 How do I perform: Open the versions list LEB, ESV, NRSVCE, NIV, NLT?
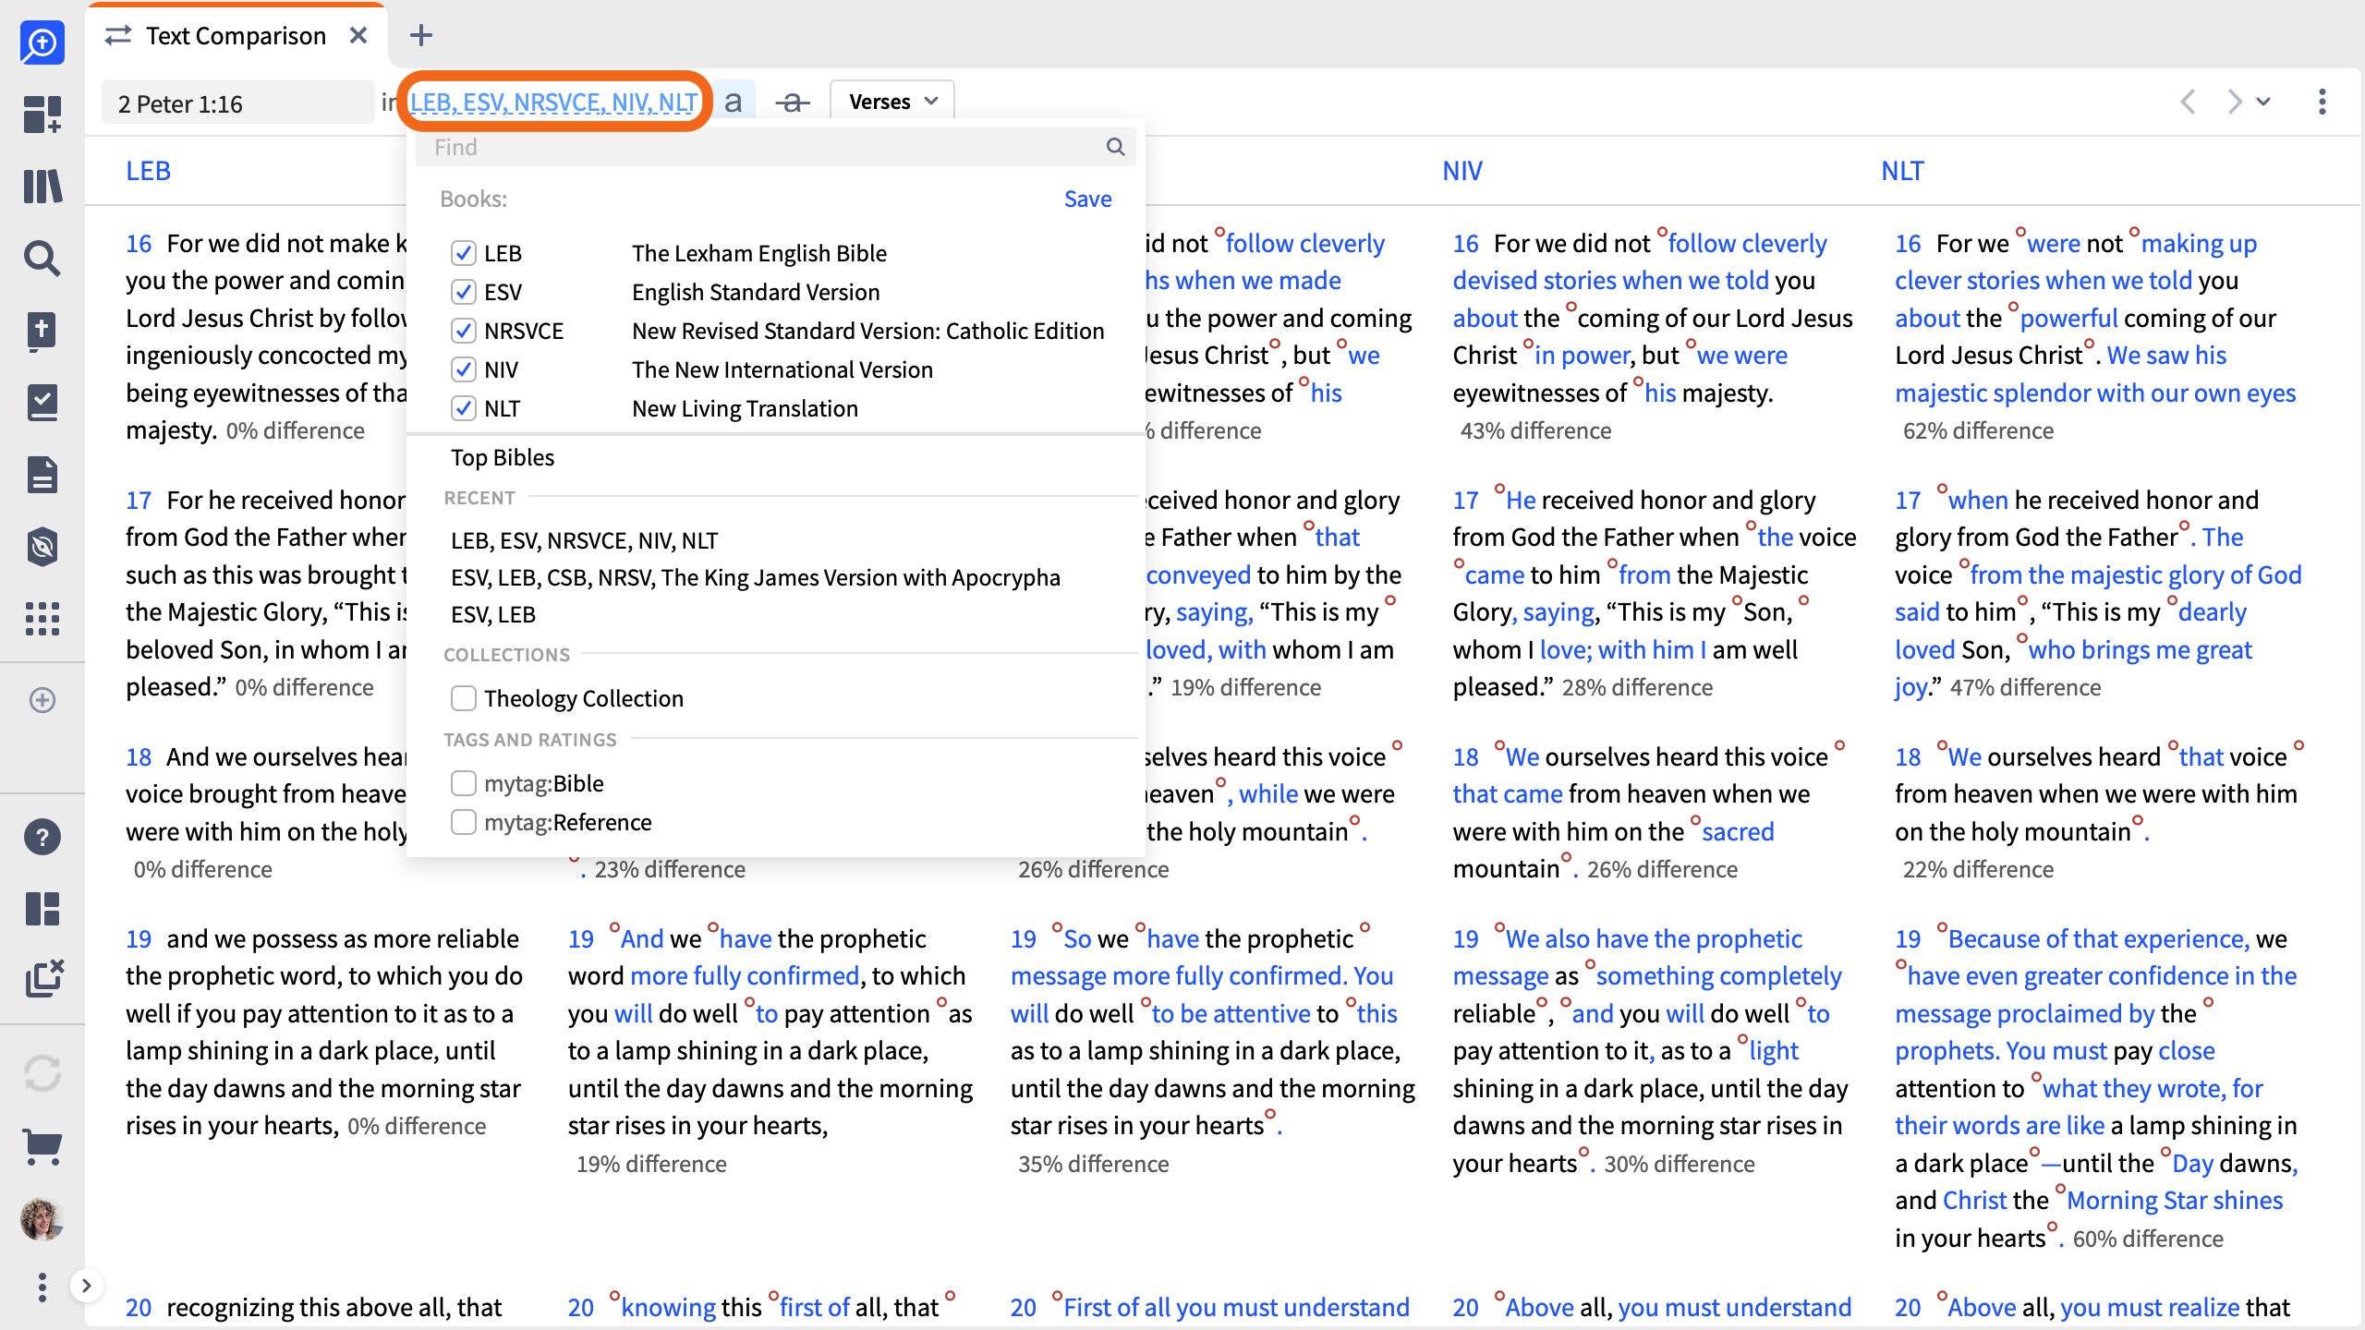coord(553,102)
